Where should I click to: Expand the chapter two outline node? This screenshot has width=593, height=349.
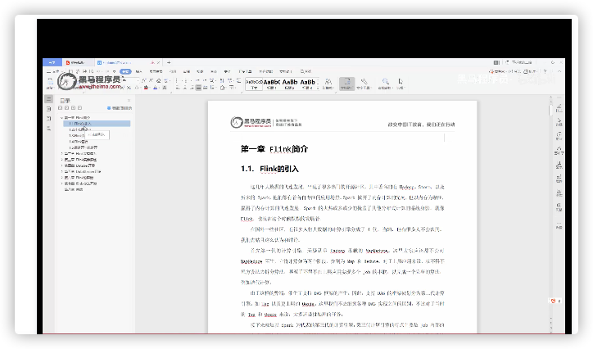point(61,153)
